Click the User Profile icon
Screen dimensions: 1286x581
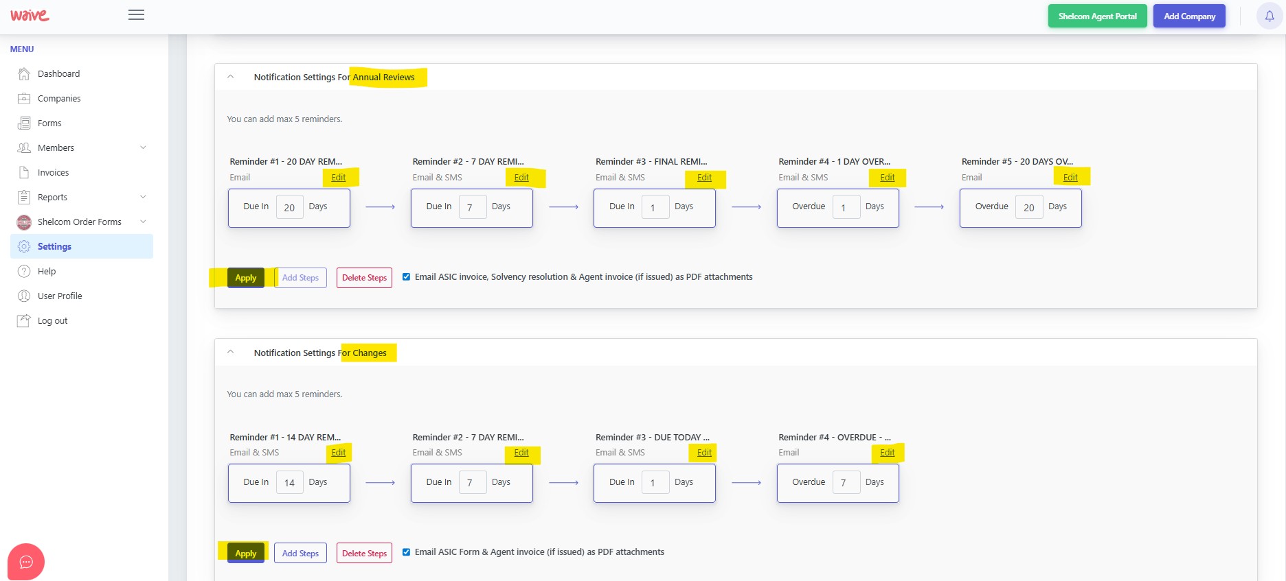pyautogui.click(x=24, y=296)
